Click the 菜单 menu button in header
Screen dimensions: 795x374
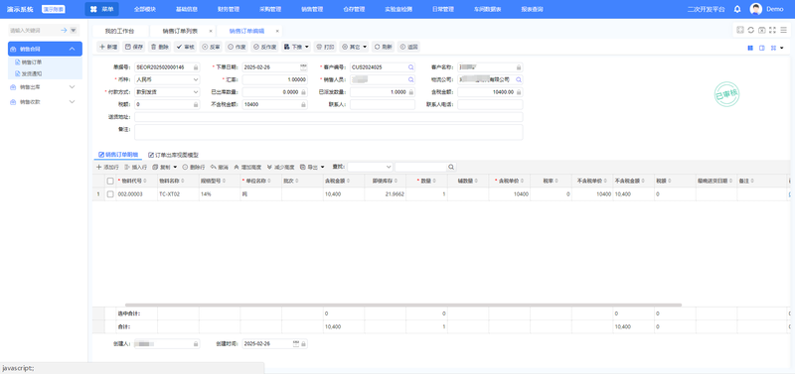pos(102,9)
